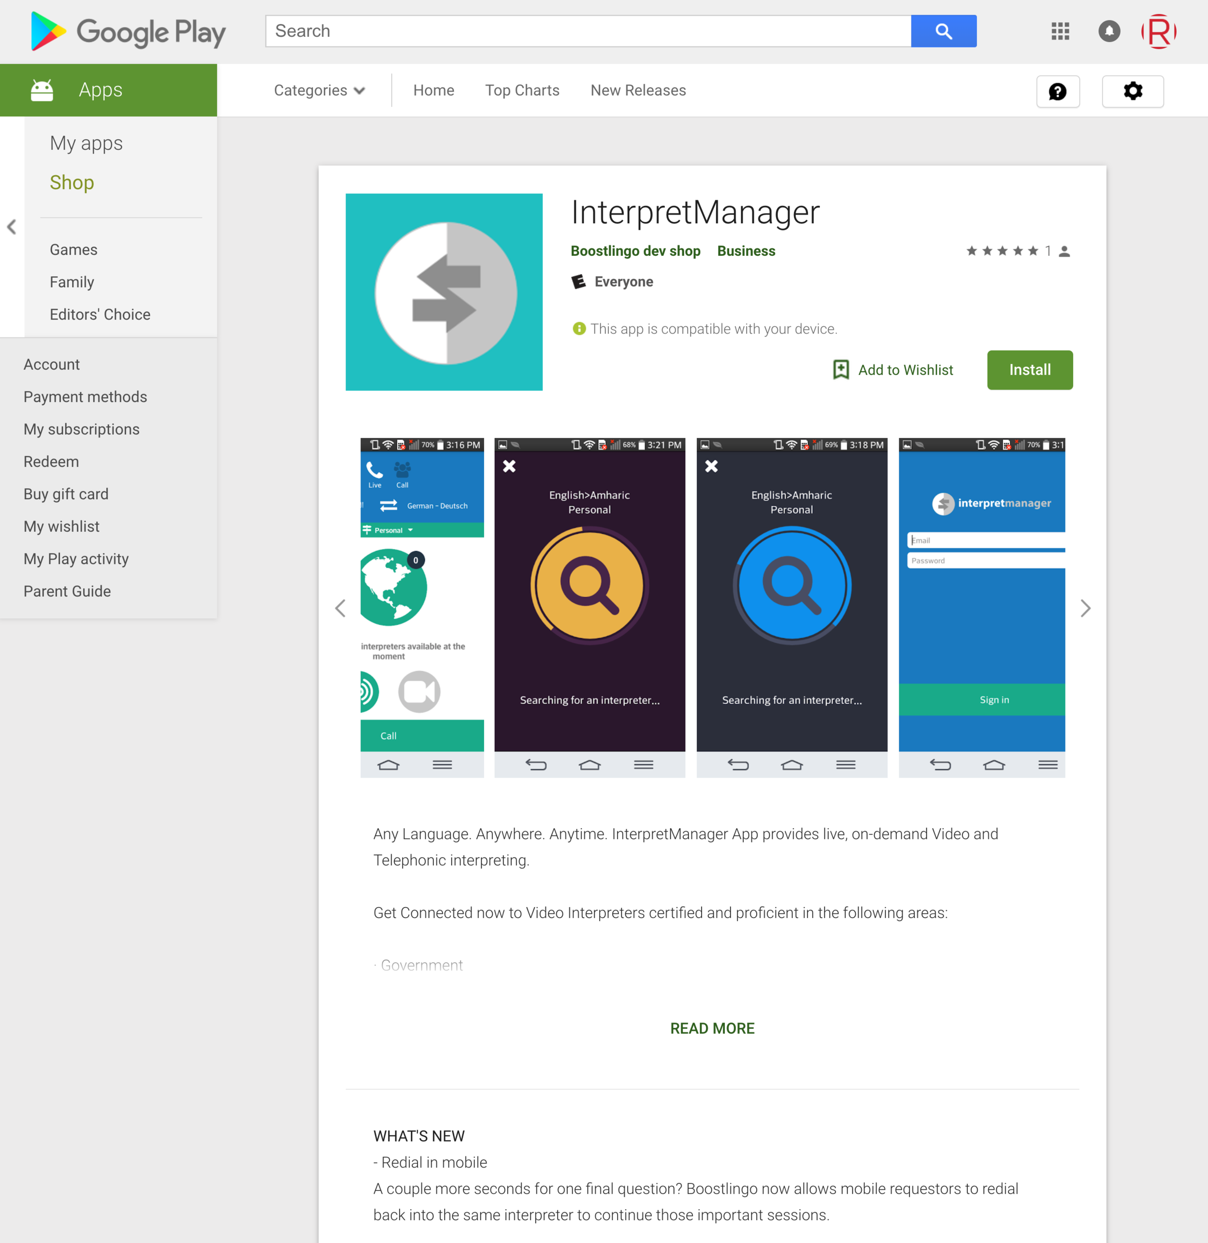Click the Apps section header
Screen dimensions: 1208x1243
click(109, 90)
